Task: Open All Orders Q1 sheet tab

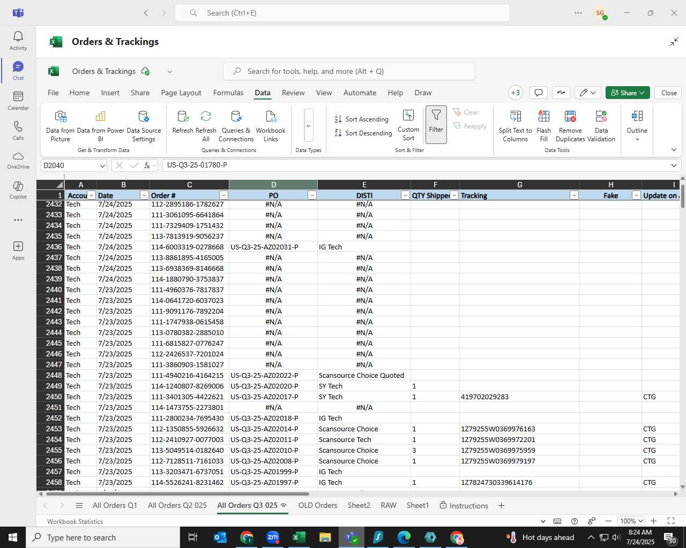Action: [x=115, y=505]
